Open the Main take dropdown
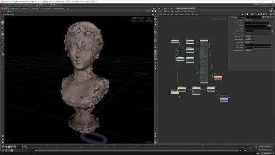 tap(57, 5)
